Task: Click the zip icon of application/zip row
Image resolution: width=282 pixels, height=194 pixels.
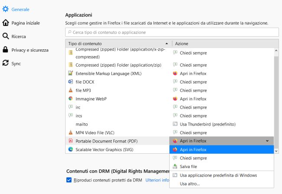Action: point(71,65)
